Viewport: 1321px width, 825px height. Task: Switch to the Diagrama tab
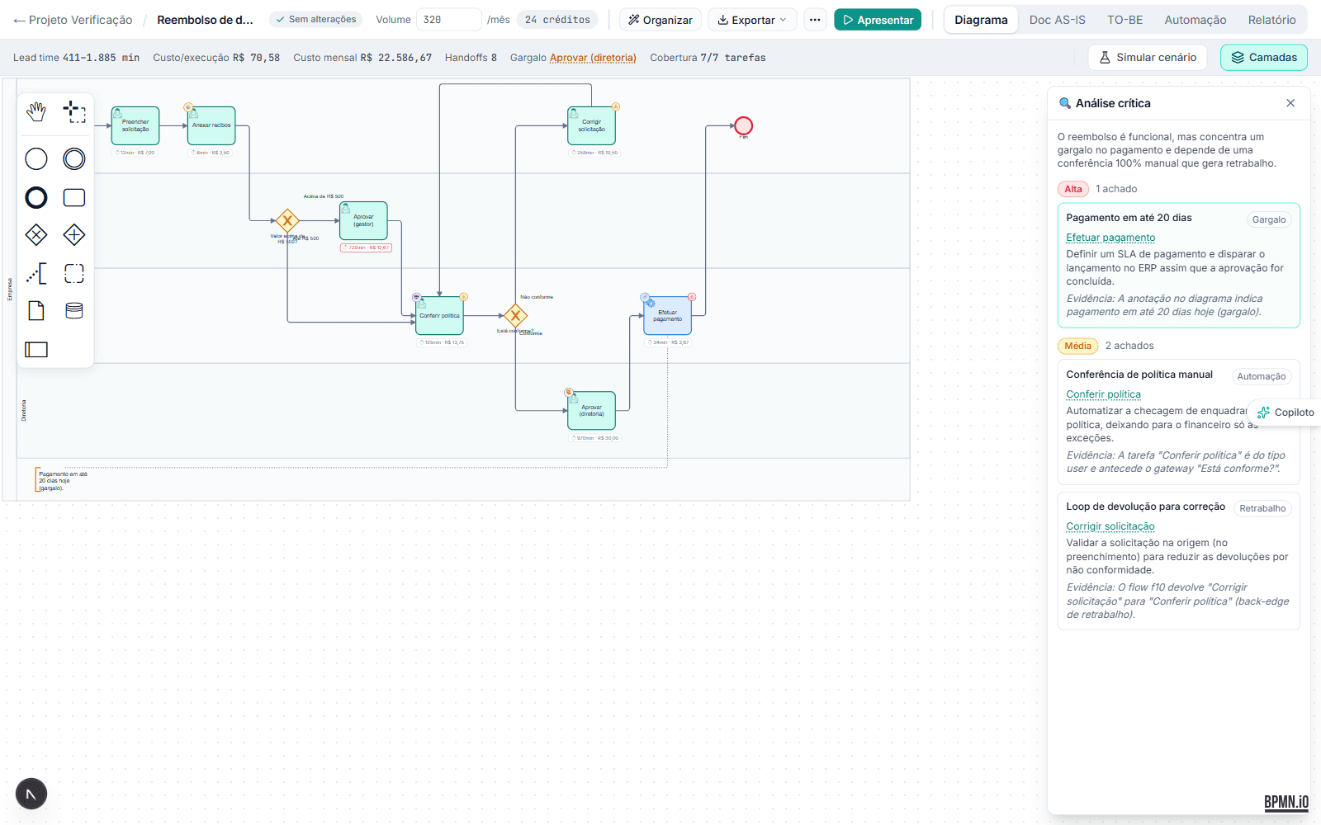pyautogui.click(x=981, y=20)
